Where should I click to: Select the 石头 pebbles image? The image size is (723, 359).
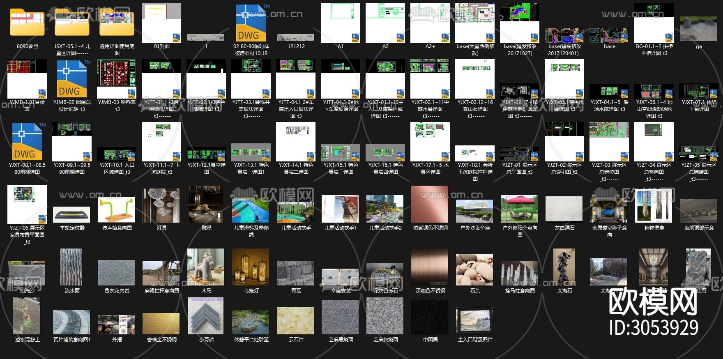tap(475, 268)
